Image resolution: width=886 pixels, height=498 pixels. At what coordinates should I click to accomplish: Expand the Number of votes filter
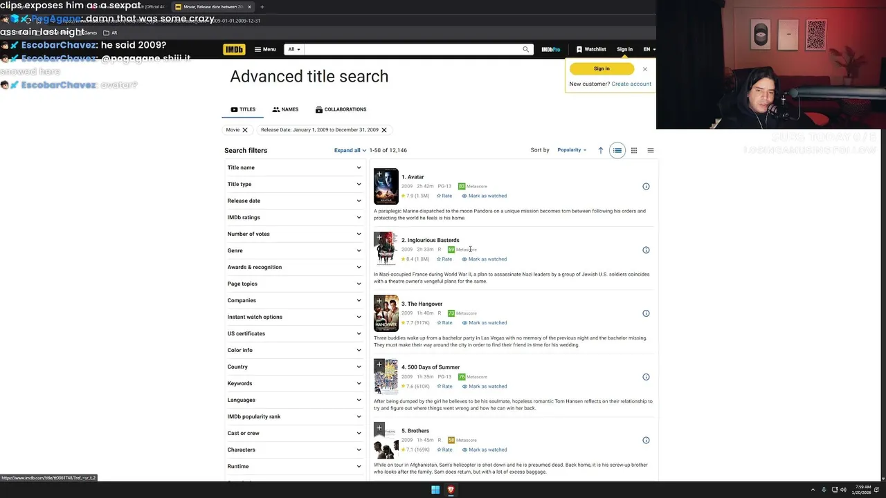pyautogui.click(x=294, y=234)
